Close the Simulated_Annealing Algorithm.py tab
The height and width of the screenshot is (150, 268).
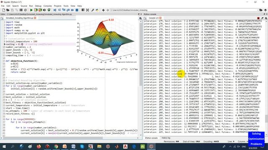35,18
